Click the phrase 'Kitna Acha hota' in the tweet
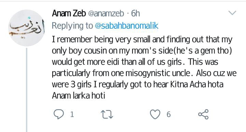 click(197, 84)
